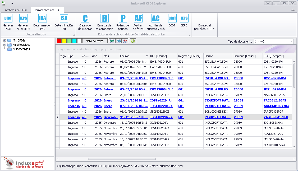The height and width of the screenshot is (171, 298).
Task: Click the green refresh arrow icon
Action: pos(133,41)
